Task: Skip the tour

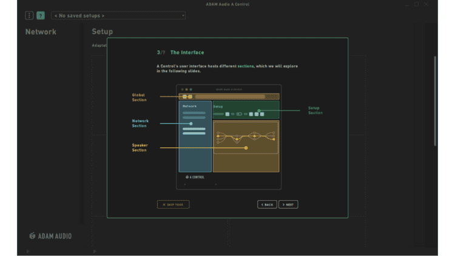Action: pyautogui.click(x=174, y=204)
